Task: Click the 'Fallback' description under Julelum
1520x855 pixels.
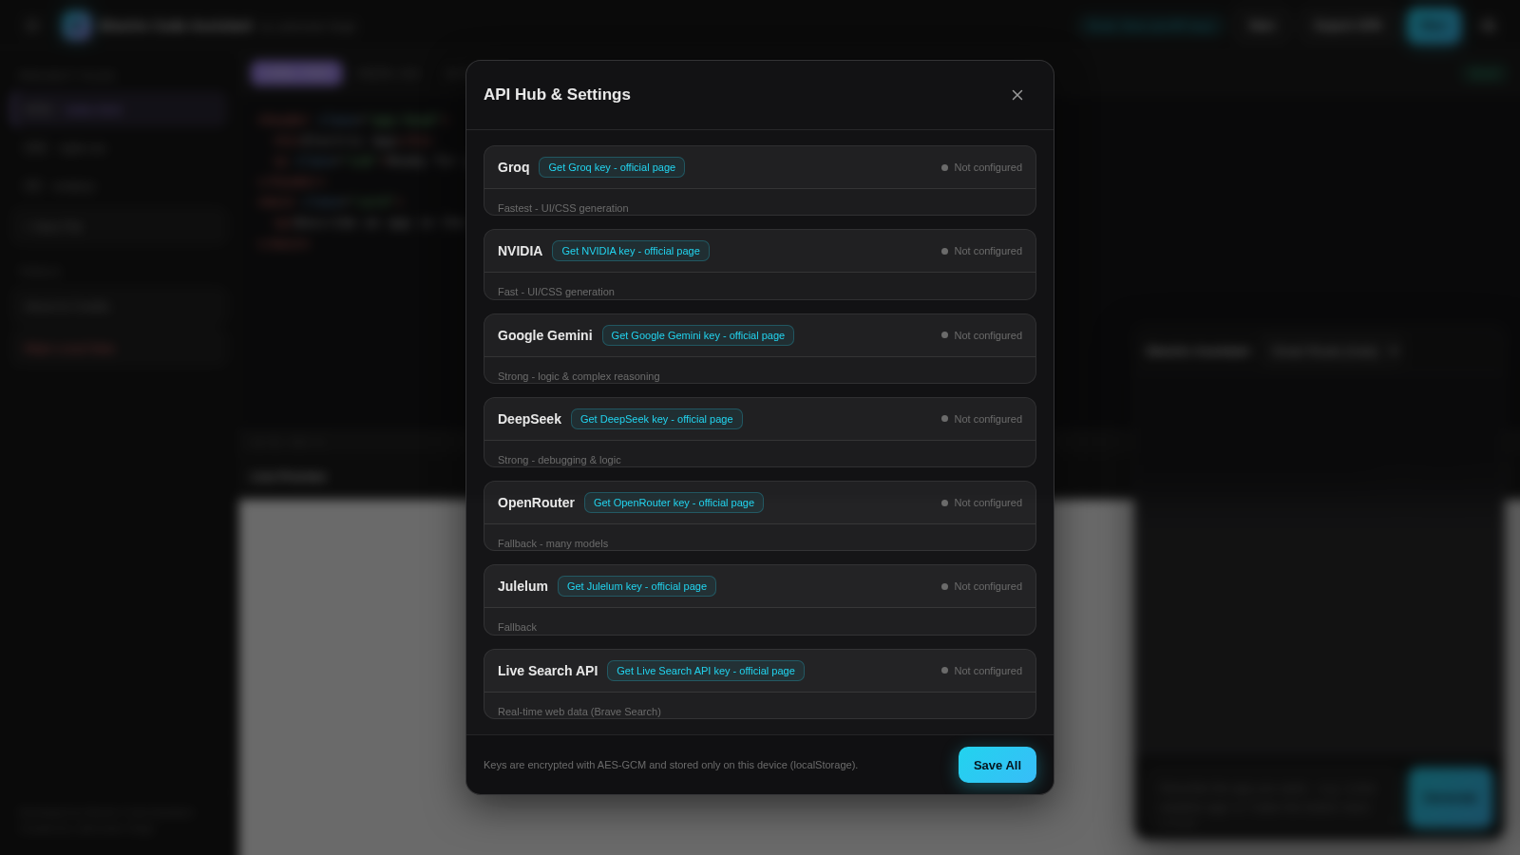Action: click(x=517, y=627)
